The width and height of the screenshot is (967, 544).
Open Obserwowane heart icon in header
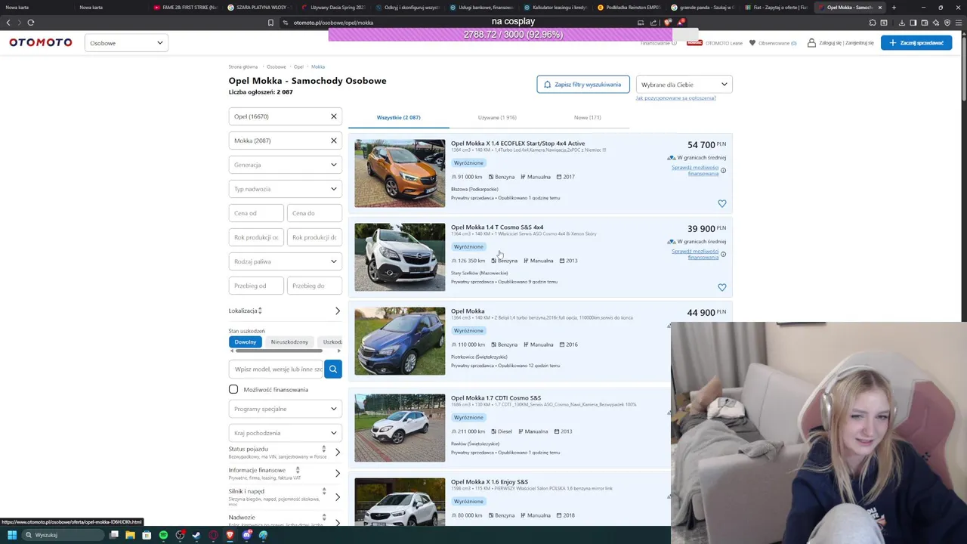[752, 43]
